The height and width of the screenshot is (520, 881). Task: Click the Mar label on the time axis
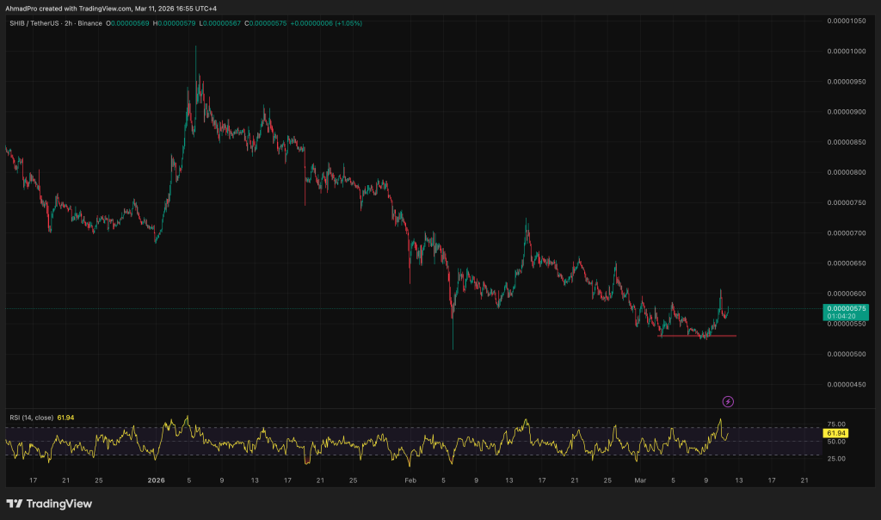click(640, 481)
